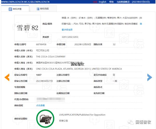Select application number 68790458
Image resolution: width=156 pixels, height=129 pixels.
click(41, 44)
